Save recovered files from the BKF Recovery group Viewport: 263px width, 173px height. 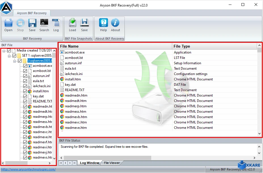point(32,25)
